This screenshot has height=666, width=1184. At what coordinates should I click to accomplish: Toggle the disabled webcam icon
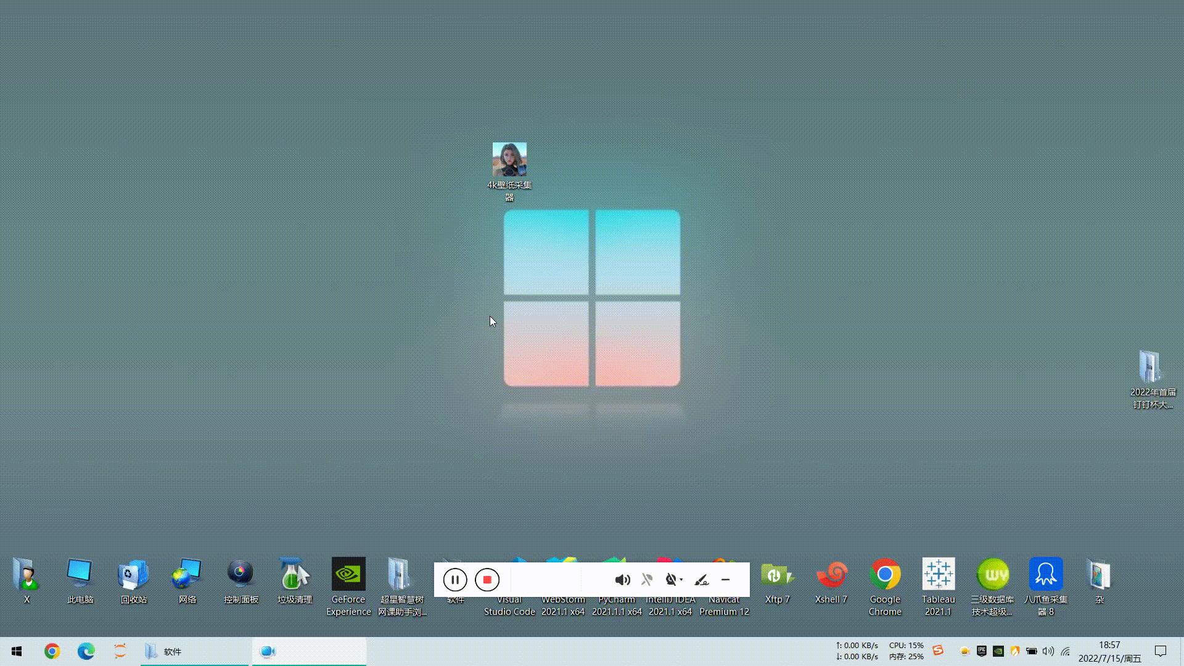point(671,580)
